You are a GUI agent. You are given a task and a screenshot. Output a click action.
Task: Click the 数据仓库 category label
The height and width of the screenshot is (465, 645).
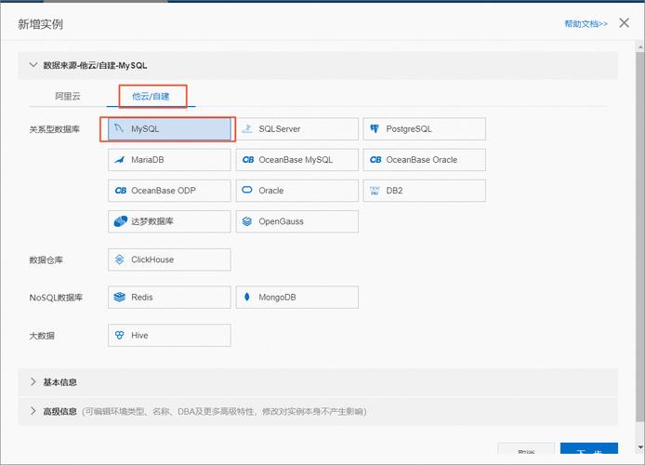pyautogui.click(x=46, y=259)
